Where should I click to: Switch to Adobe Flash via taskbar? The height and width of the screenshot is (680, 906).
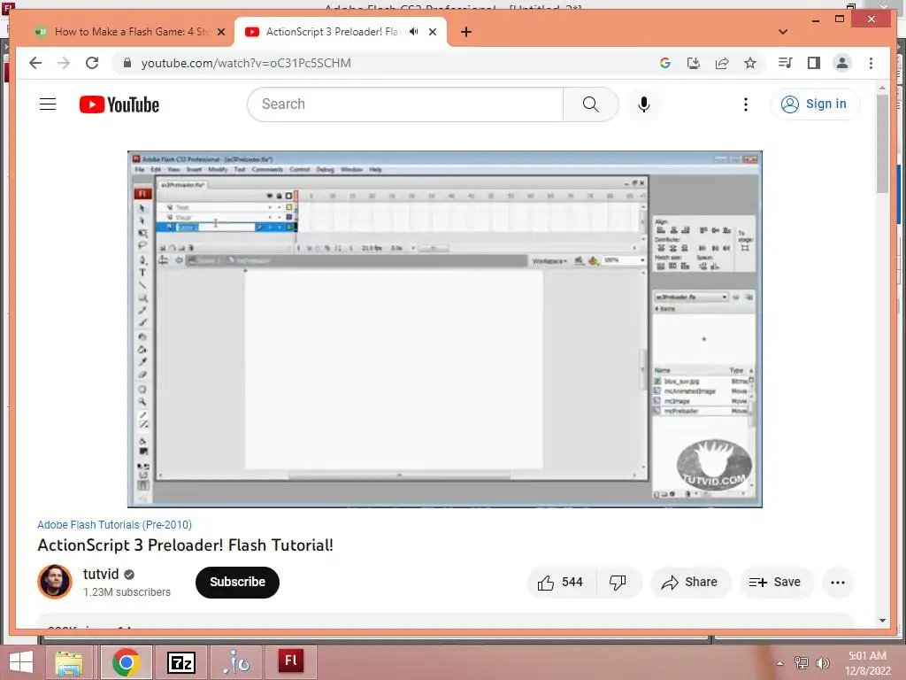coord(290,662)
